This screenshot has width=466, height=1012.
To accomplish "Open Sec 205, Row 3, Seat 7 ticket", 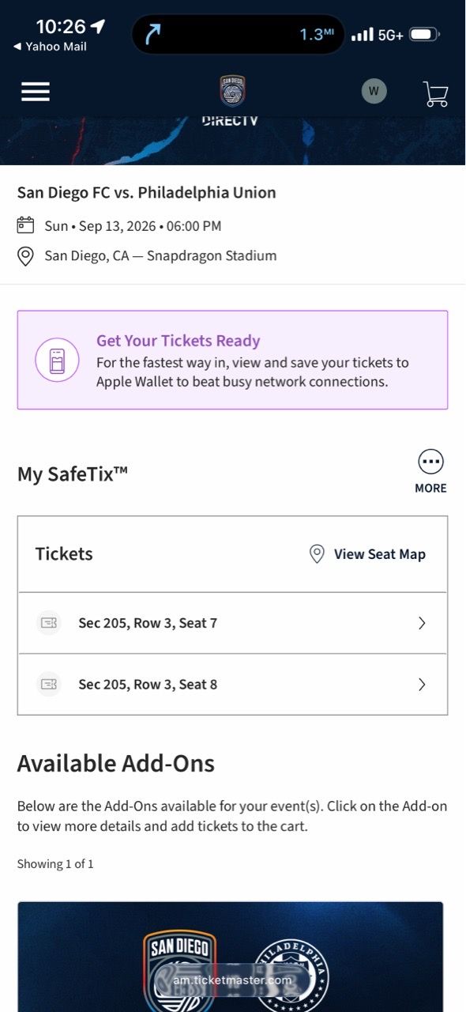I will (x=232, y=623).
